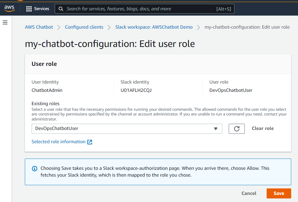This screenshot has height=202, width=298.
Task: Click the search magnifier icon
Action: 61,9
